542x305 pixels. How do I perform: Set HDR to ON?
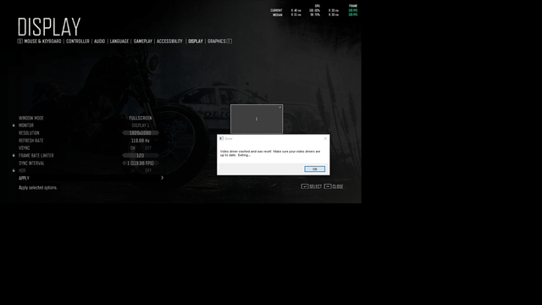click(133, 170)
